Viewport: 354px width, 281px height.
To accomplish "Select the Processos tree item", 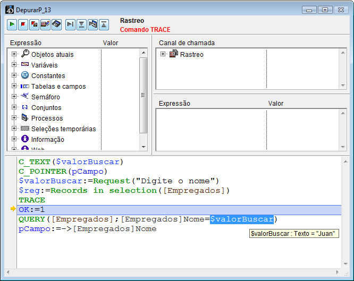I will tap(47, 118).
